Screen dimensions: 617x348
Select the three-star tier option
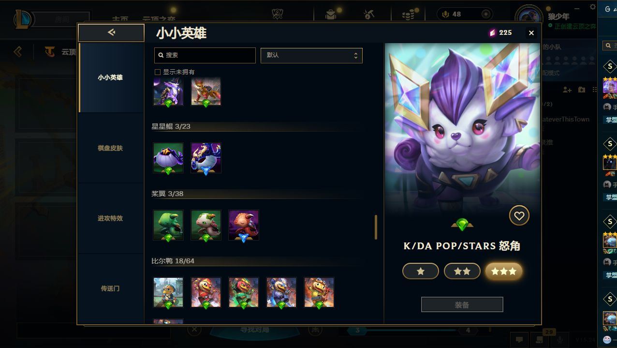click(504, 272)
